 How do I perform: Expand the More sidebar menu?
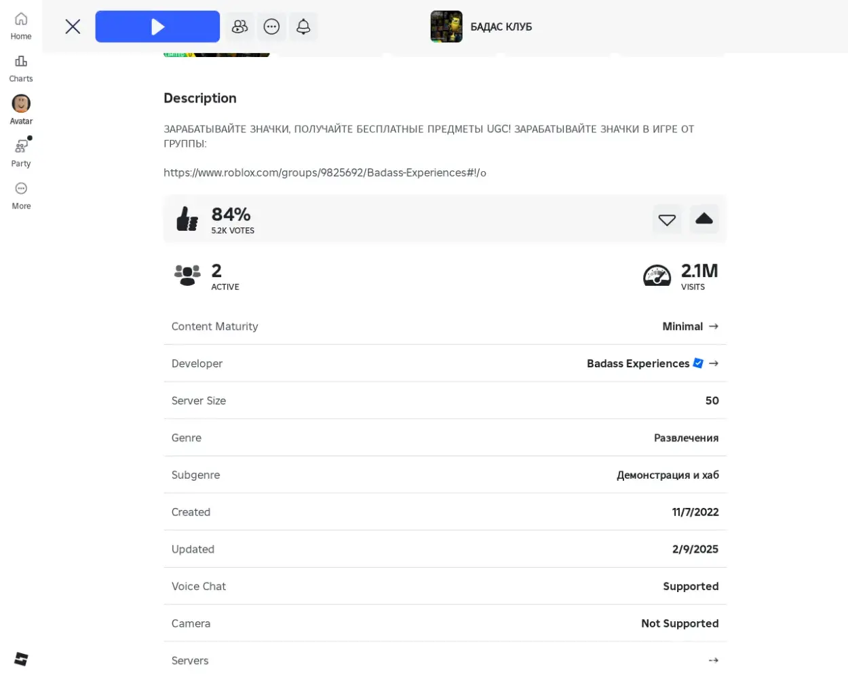pos(21,196)
